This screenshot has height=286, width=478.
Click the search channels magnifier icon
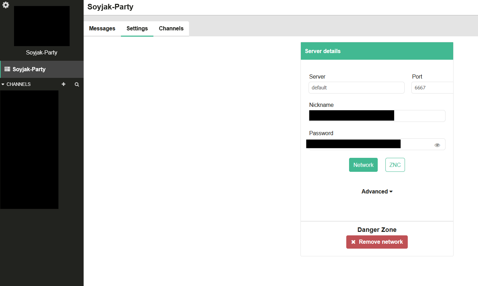(x=77, y=84)
